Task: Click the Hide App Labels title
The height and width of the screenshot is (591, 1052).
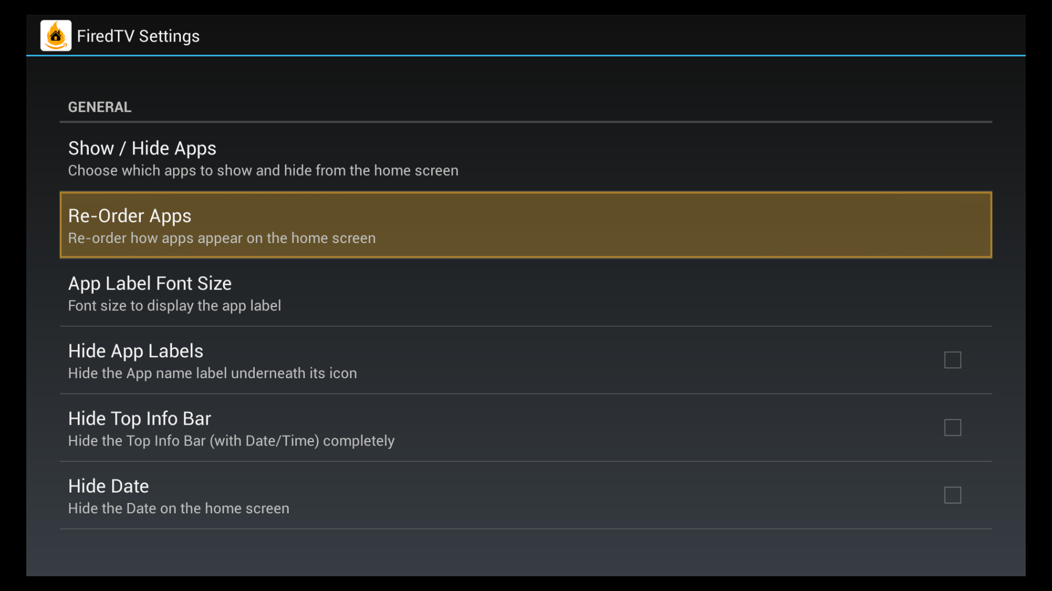Action: tap(135, 351)
